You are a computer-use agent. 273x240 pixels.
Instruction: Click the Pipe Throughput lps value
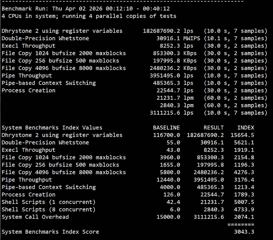pos(165,75)
